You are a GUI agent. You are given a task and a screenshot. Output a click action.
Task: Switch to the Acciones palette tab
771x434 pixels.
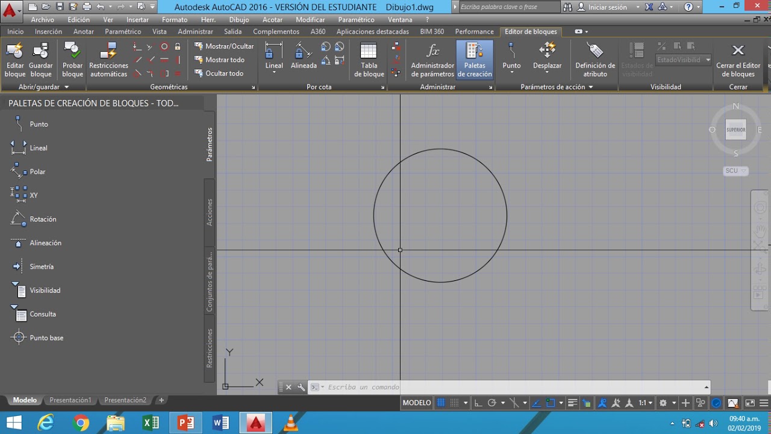pyautogui.click(x=210, y=212)
